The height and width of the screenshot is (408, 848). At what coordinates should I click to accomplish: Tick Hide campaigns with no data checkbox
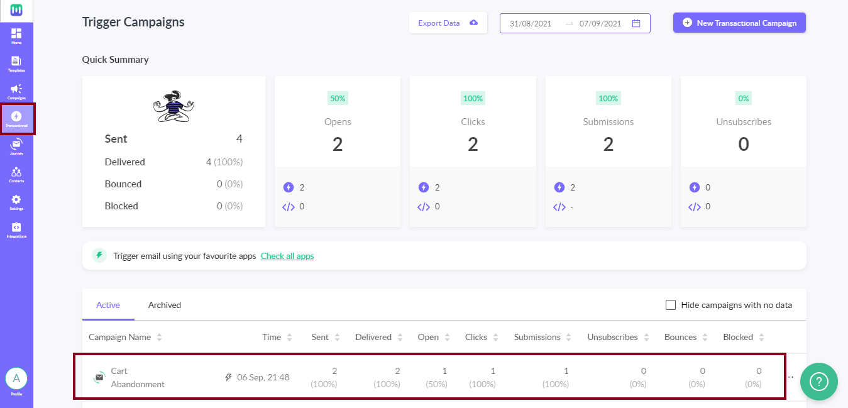(671, 305)
